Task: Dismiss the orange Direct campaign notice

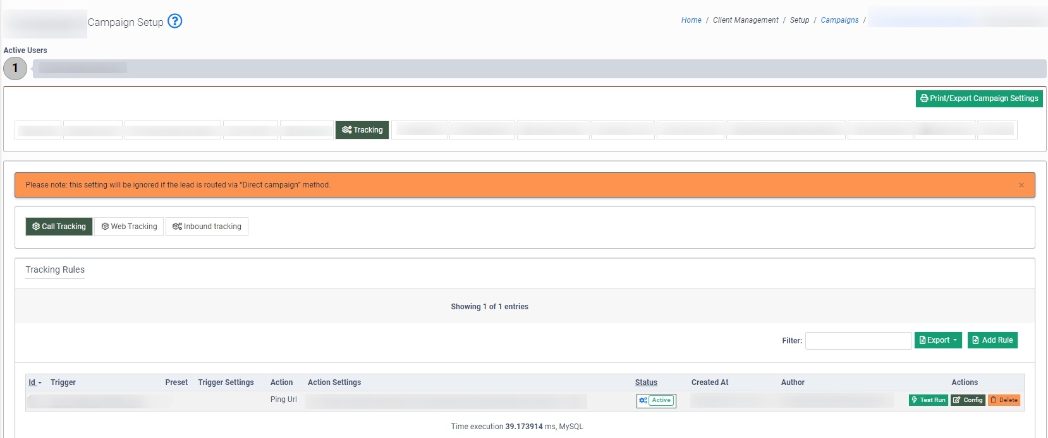Action: point(1021,185)
